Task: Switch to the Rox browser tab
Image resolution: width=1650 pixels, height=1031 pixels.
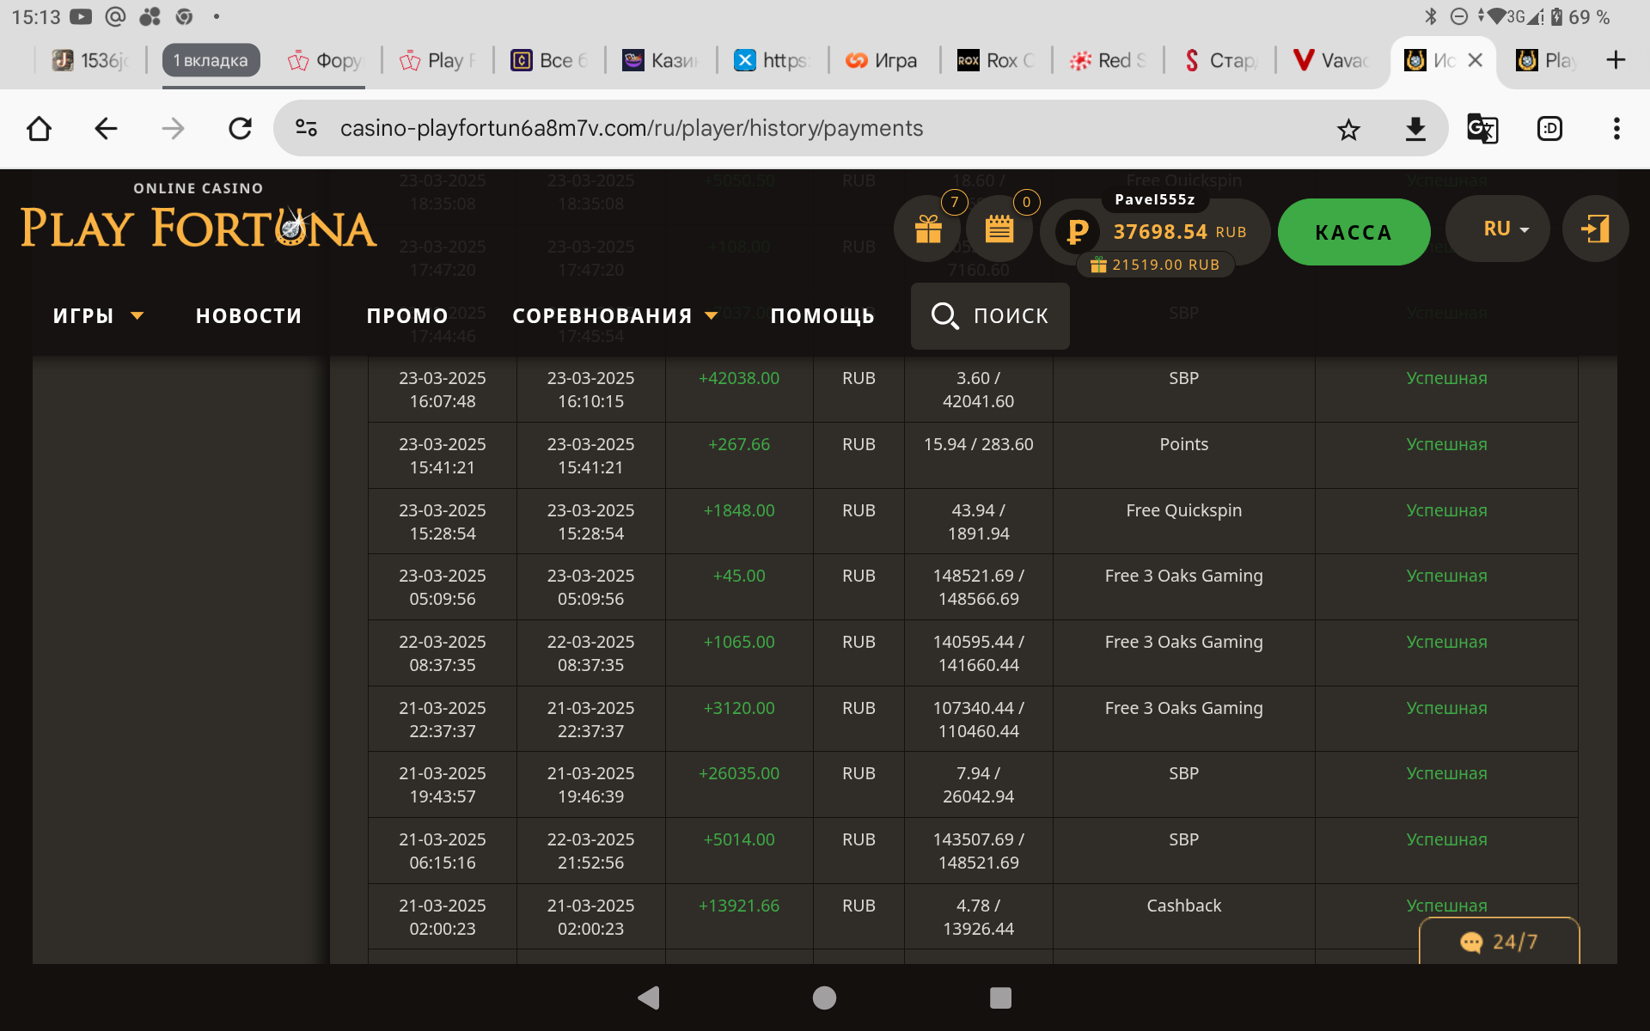Action: [997, 60]
